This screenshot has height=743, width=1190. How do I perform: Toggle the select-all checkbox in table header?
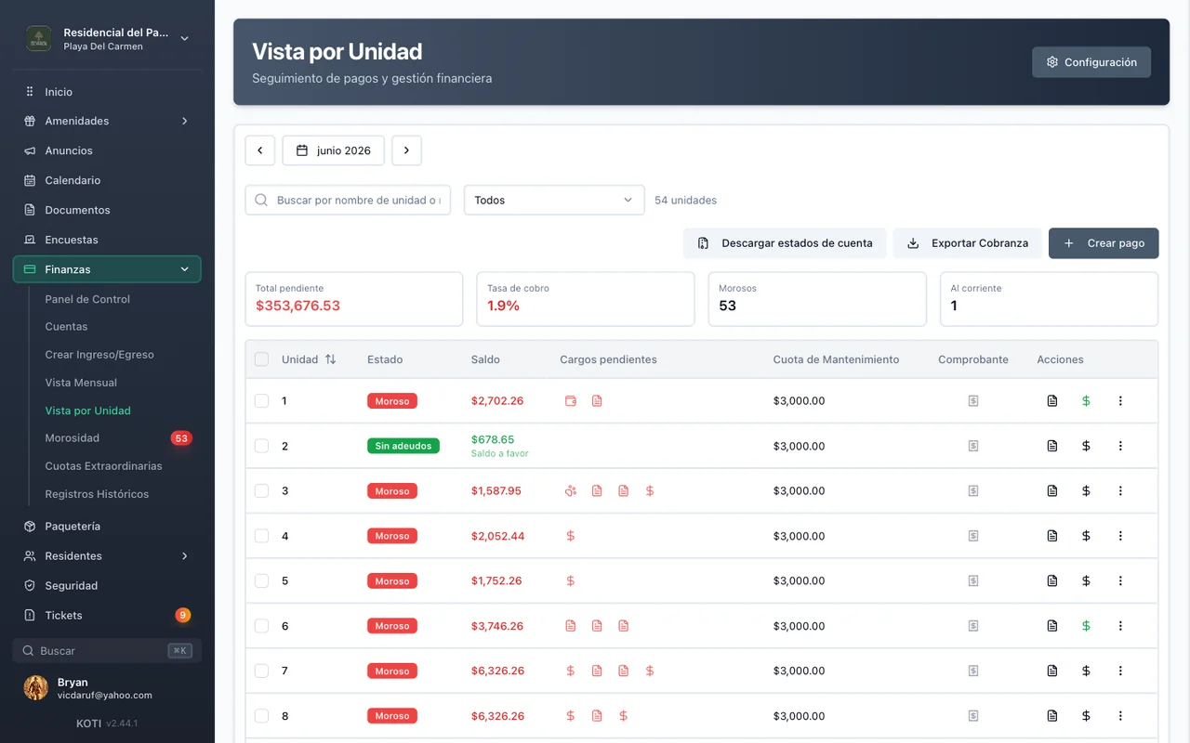click(x=261, y=359)
